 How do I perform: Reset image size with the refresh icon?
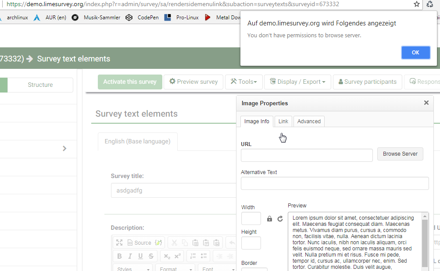[280, 219]
